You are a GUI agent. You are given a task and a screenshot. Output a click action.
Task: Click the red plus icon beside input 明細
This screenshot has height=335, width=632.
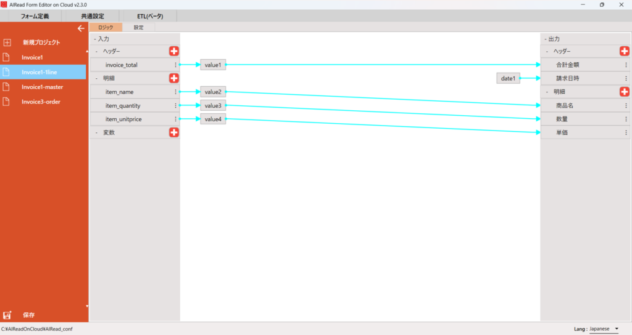174,78
